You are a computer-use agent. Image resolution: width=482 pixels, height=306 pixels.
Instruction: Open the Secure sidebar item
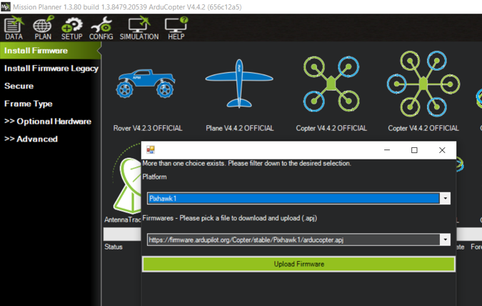point(19,86)
